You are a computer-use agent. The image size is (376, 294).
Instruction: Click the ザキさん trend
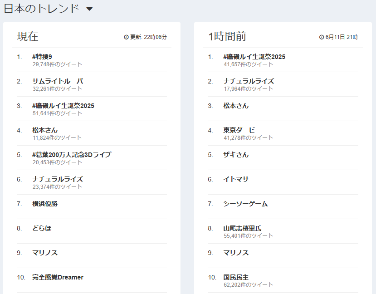point(236,155)
